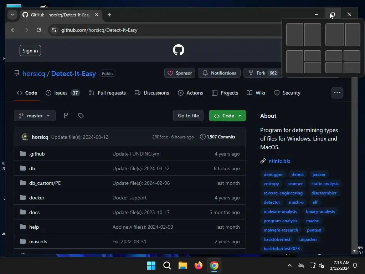Viewport: 365px width, 274px height.
Task: Open the Windows Start menu
Action: pyautogui.click(x=151, y=265)
